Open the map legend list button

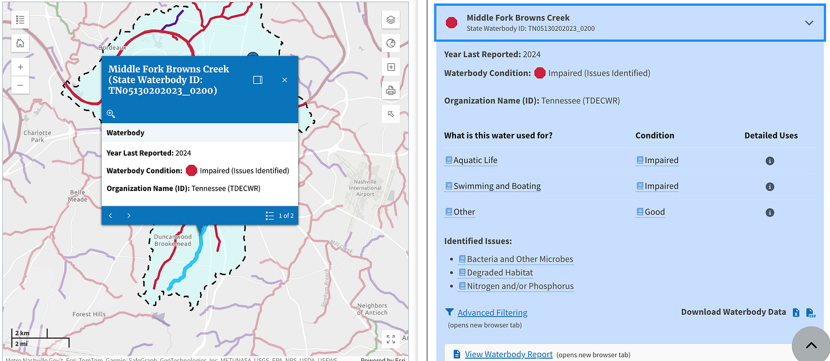pyautogui.click(x=21, y=19)
